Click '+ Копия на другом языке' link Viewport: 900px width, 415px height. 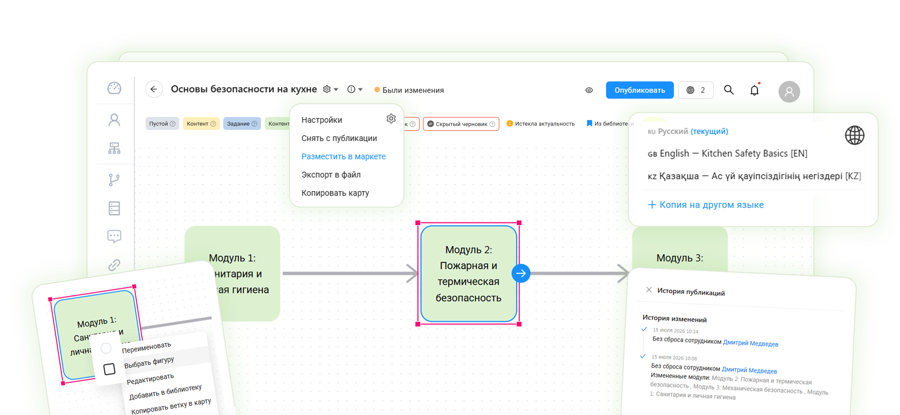coord(705,204)
